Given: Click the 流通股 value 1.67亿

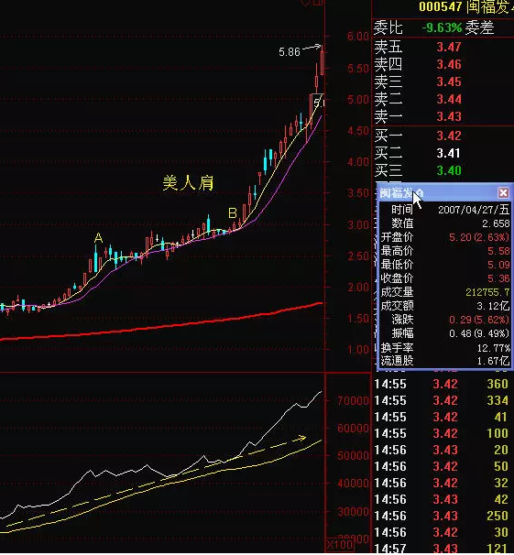Looking at the screenshot, I should pyautogui.click(x=493, y=361).
